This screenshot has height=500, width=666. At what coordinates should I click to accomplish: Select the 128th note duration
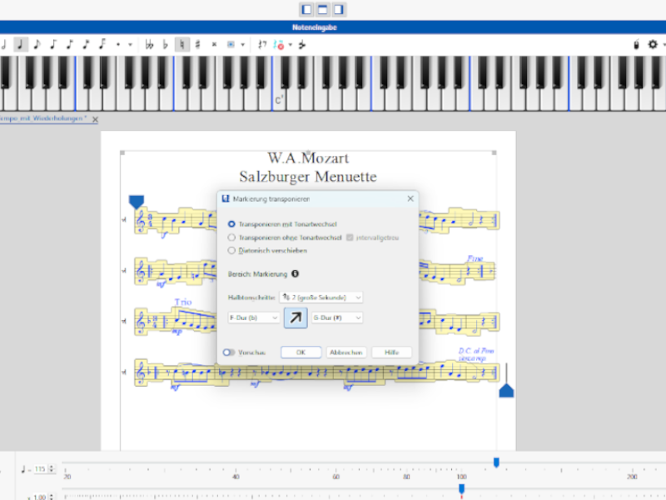[102, 44]
